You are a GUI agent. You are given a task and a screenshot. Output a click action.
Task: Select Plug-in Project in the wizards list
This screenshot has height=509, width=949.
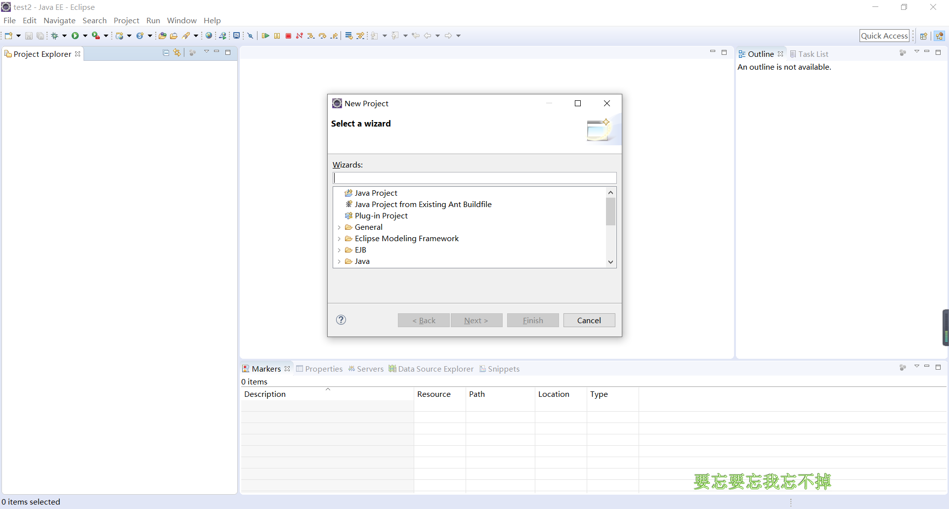tap(376, 215)
